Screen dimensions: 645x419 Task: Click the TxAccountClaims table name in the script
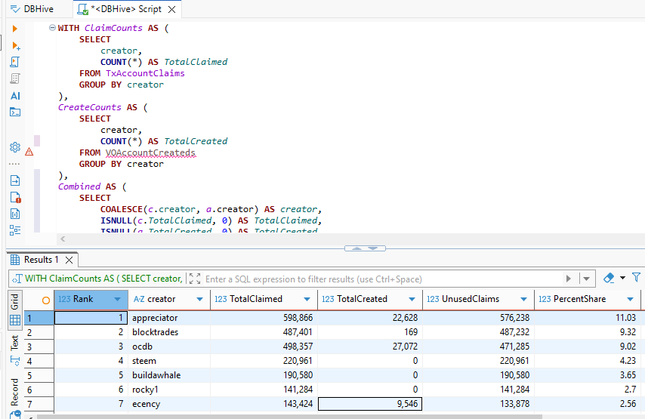(x=145, y=73)
